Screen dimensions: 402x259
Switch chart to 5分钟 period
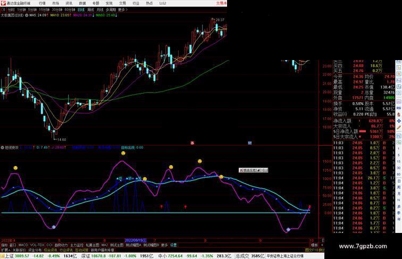(32, 10)
